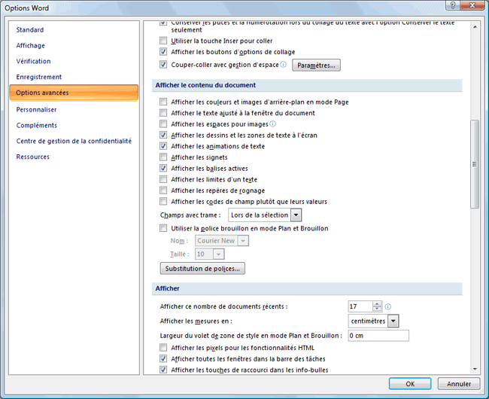Expand the Afficher les mesures en dropdown
This screenshot has height=399, width=489.
[x=393, y=321]
